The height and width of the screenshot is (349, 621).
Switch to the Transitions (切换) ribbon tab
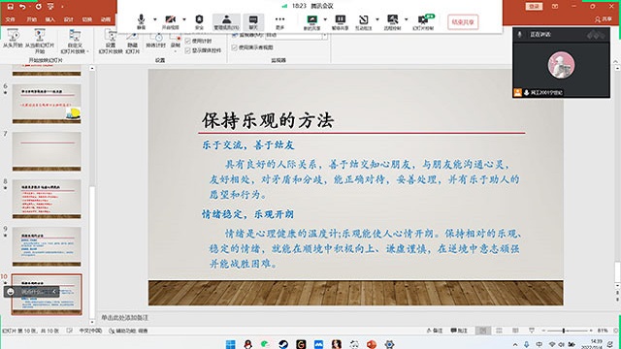point(86,19)
